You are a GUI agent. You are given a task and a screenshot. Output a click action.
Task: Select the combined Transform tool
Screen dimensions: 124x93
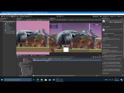click(15, 16)
